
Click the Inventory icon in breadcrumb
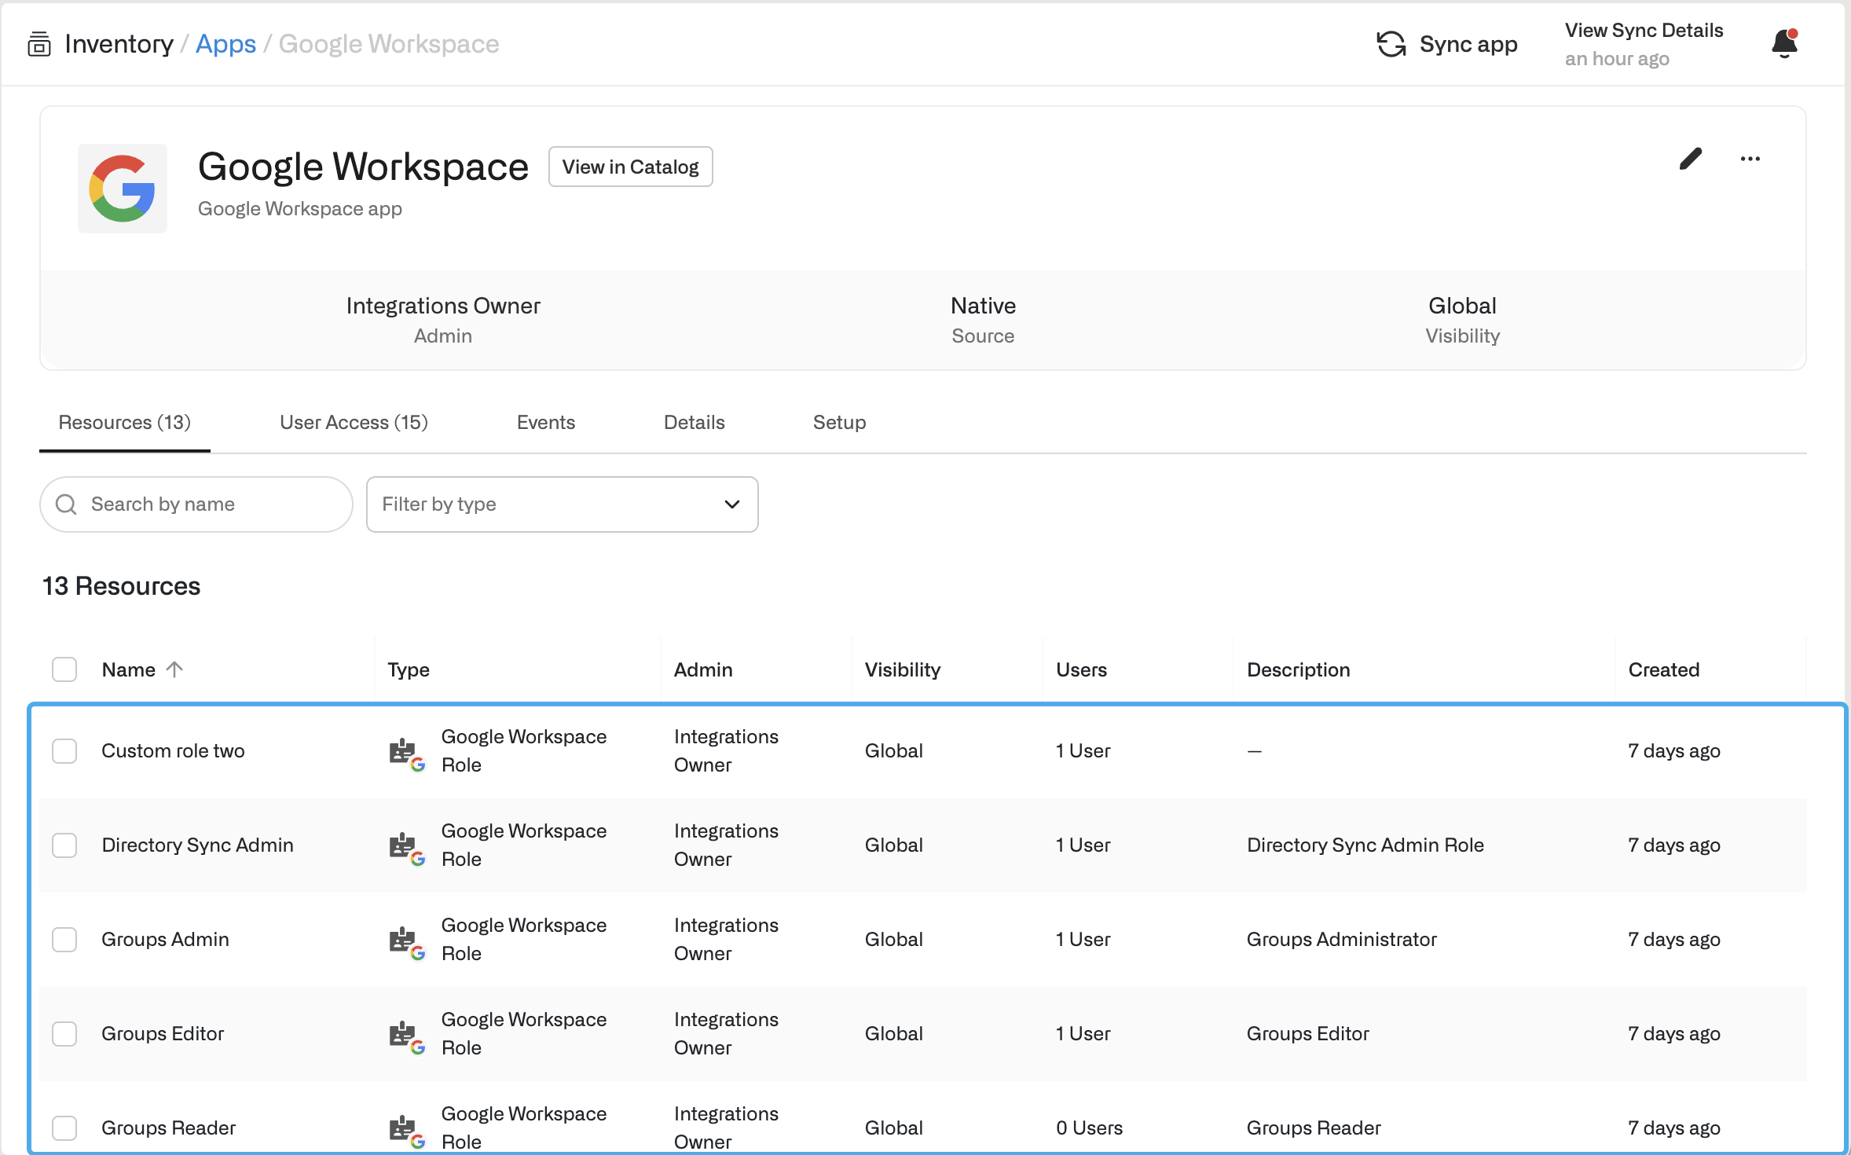coord(39,44)
